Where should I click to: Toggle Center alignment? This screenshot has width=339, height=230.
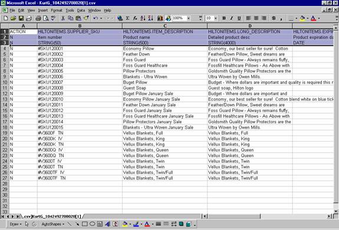click(256, 18)
